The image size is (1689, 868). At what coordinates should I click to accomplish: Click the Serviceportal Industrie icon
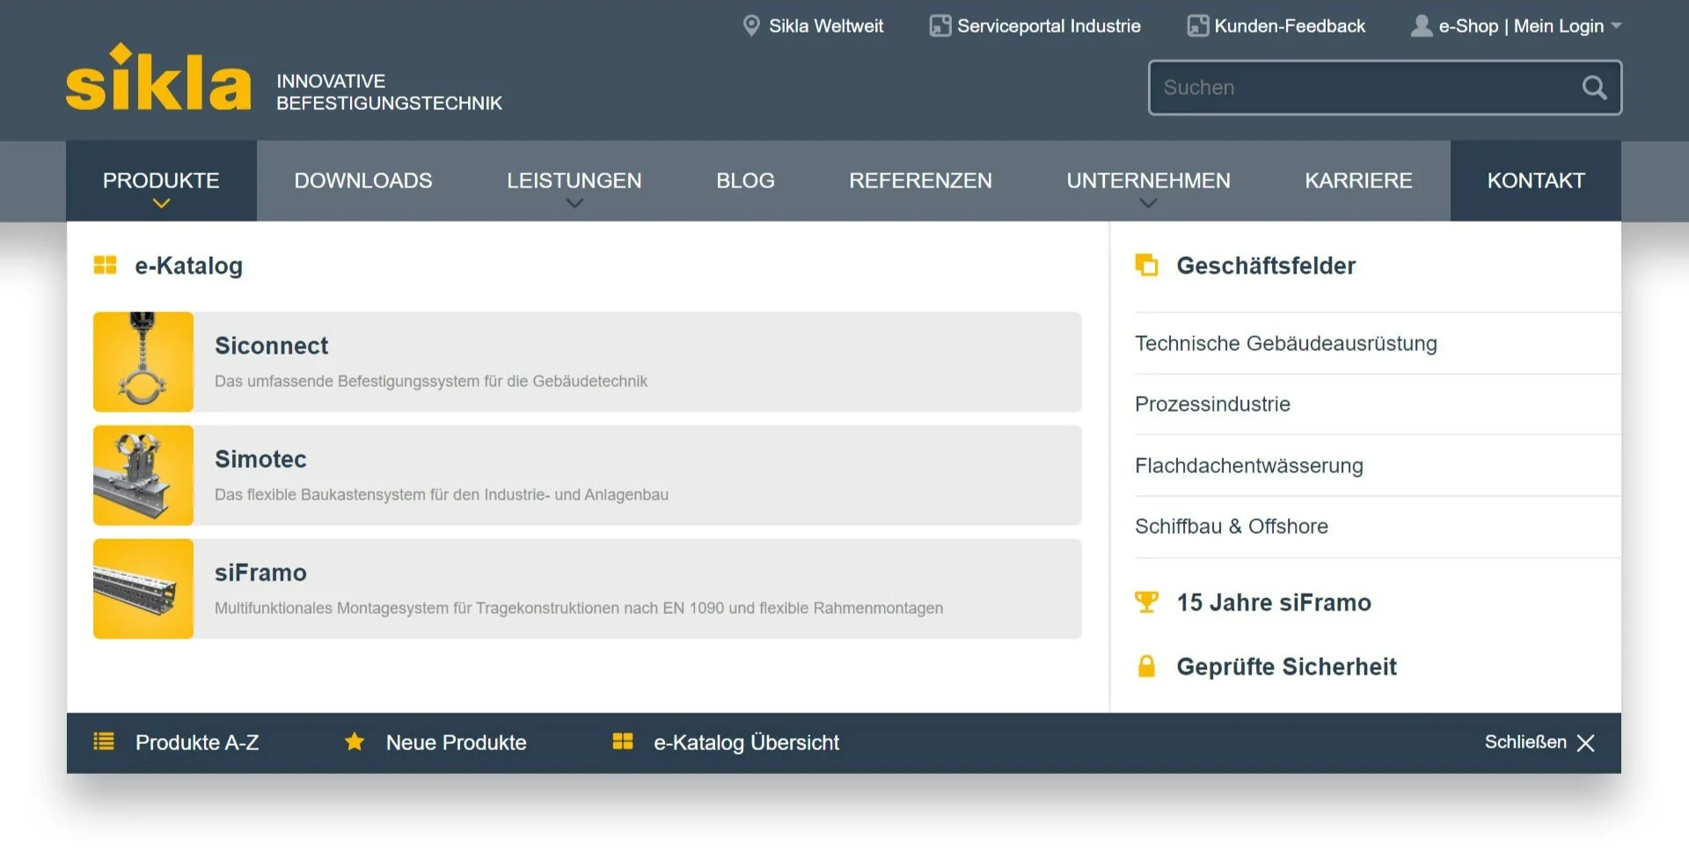[x=940, y=26]
